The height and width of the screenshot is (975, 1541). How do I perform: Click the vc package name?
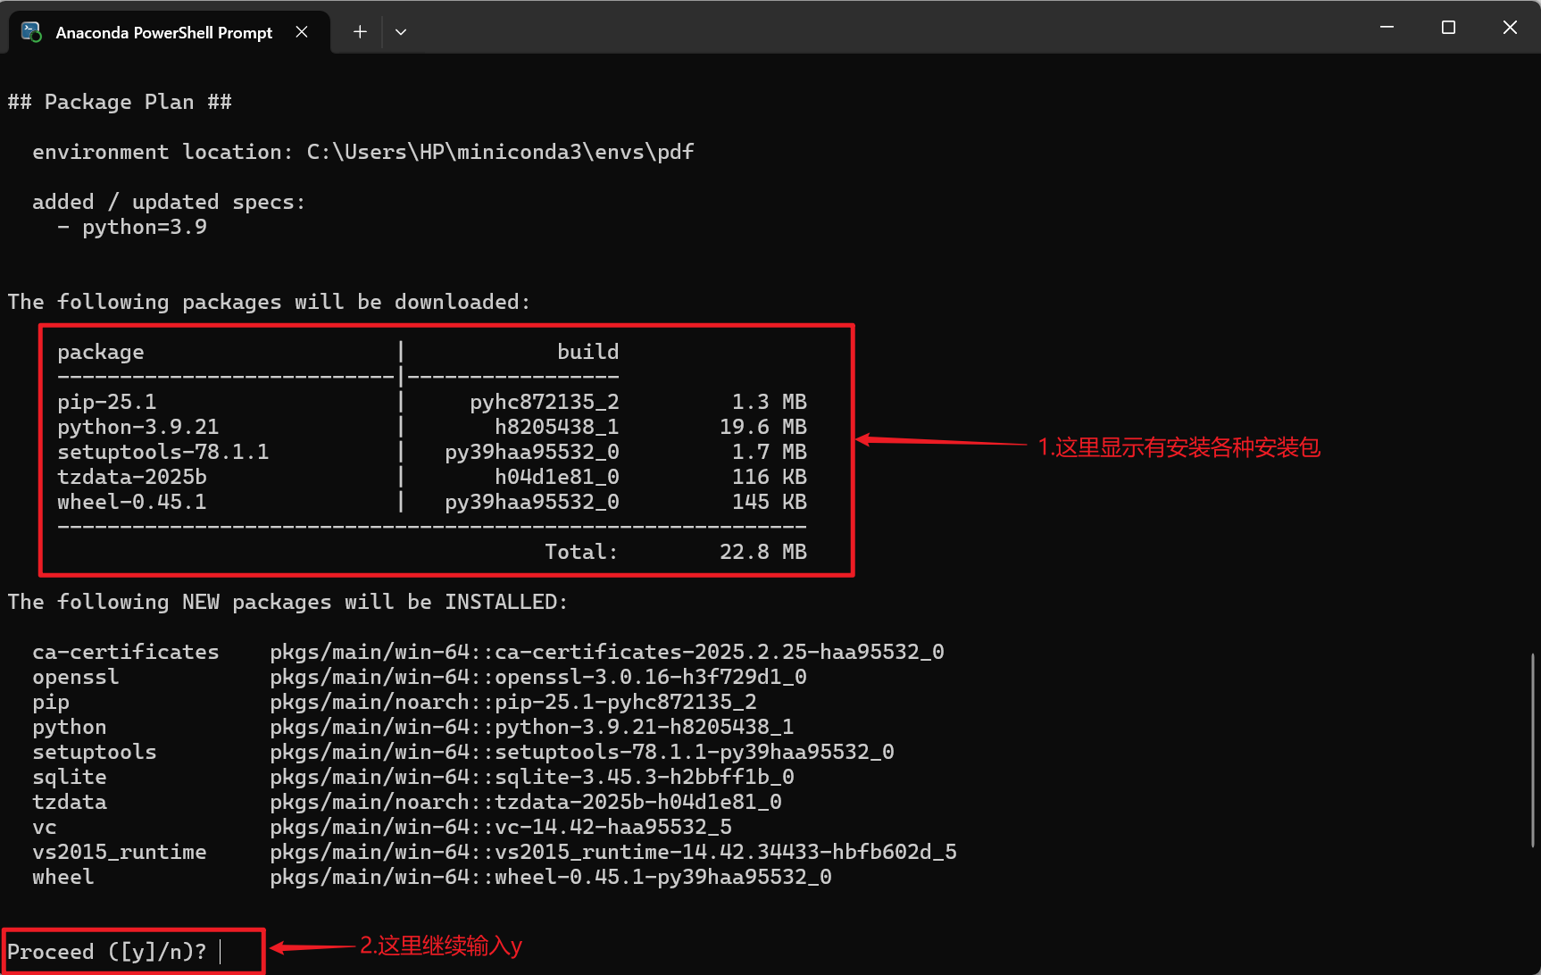coord(45,827)
